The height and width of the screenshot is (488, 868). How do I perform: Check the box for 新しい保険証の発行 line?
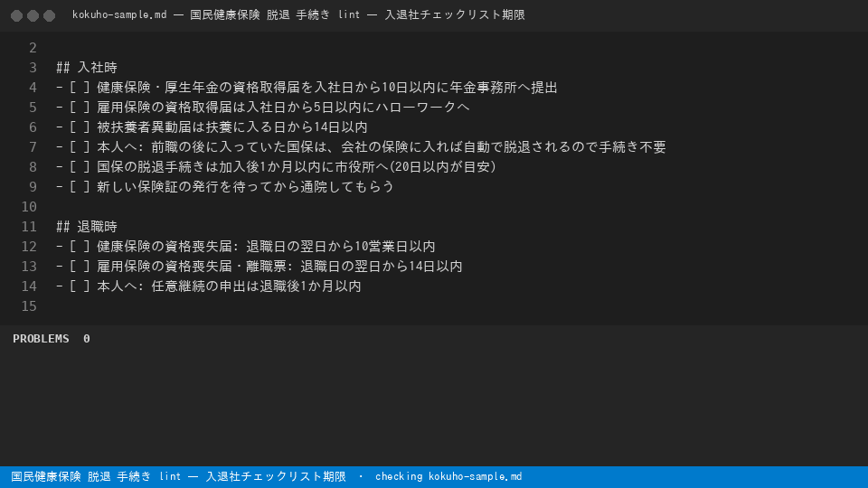pyautogui.click(x=80, y=187)
